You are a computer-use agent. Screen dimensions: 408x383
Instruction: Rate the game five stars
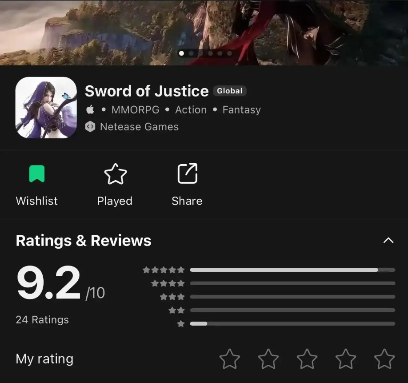pos(384,359)
